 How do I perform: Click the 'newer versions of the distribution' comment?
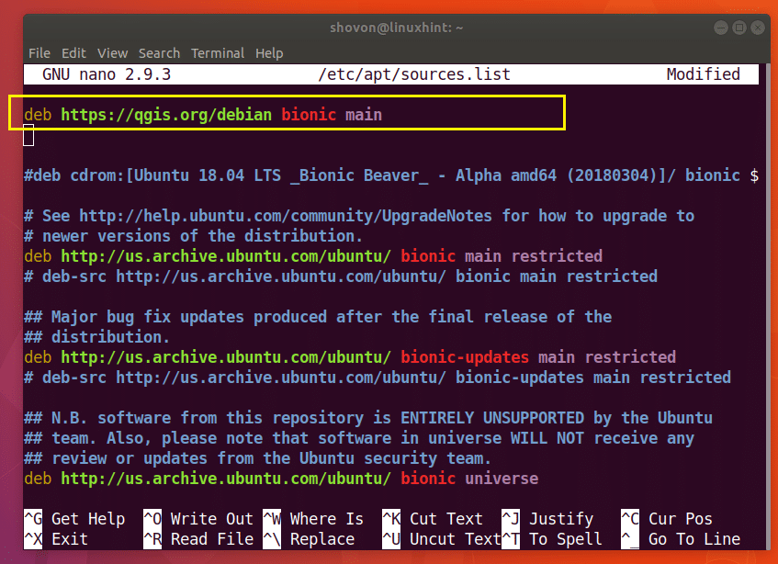[x=193, y=236]
